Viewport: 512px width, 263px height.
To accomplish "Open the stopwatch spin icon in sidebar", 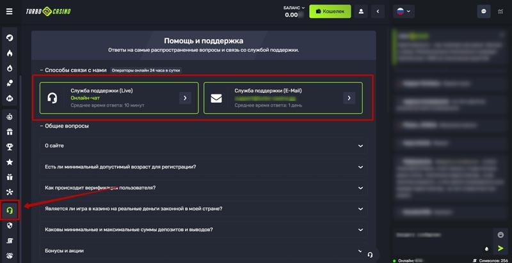I will [x=10, y=117].
